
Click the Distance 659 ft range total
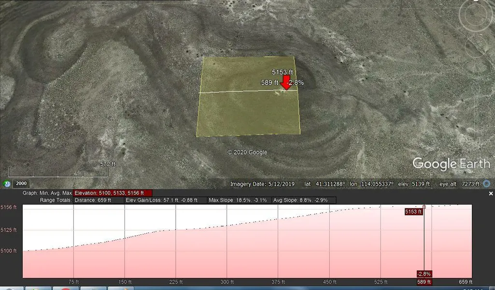(99, 200)
